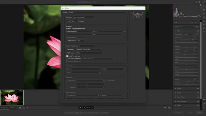Click the plus button after the first file naming field
Screen dimensions: 206x116
point(95,31)
